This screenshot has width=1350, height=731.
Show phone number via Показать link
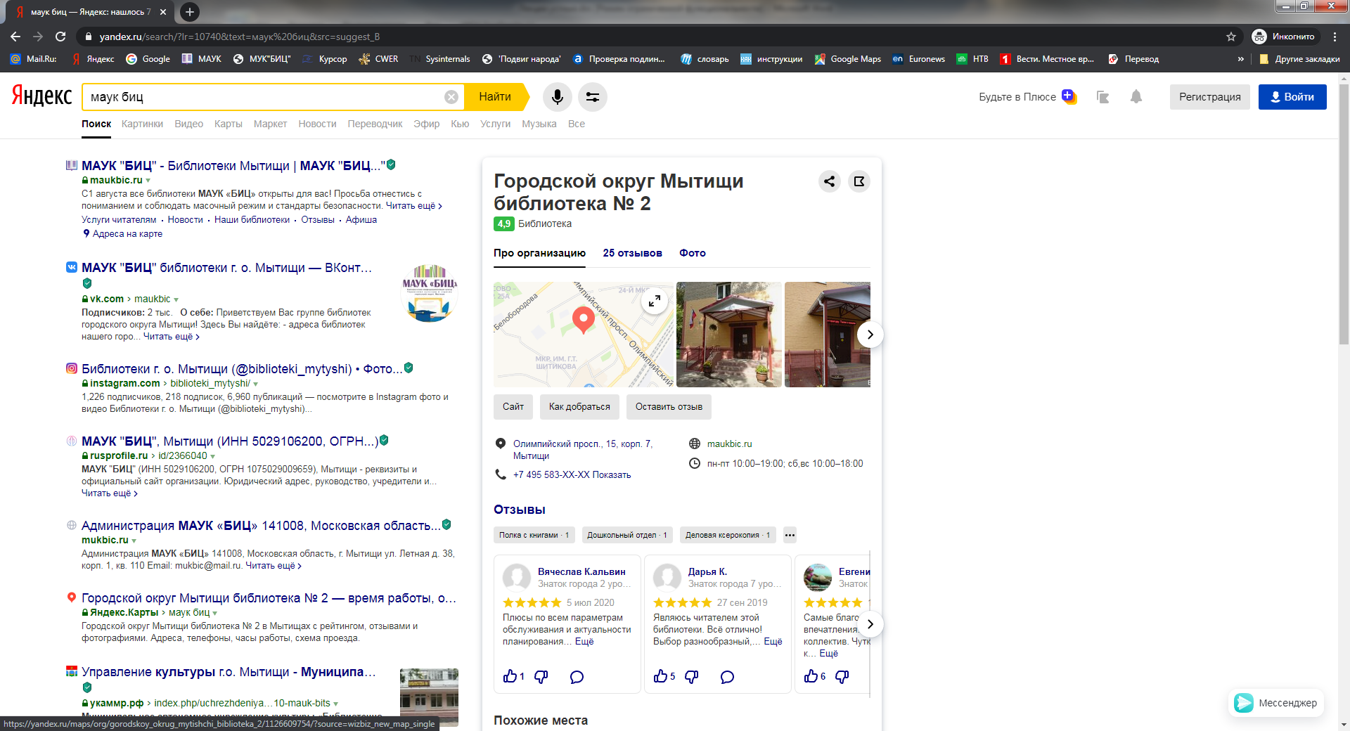tap(611, 475)
